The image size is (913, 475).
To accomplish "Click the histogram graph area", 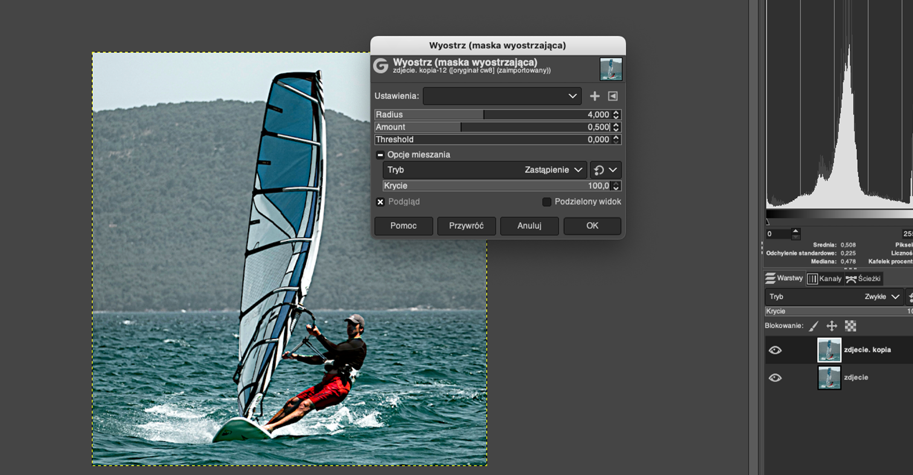I will click(839, 104).
